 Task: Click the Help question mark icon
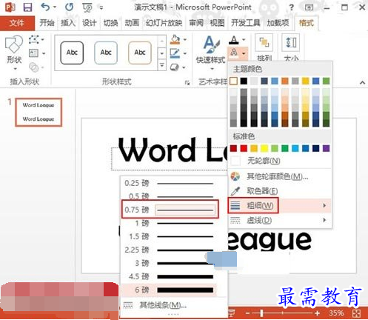click(291, 7)
